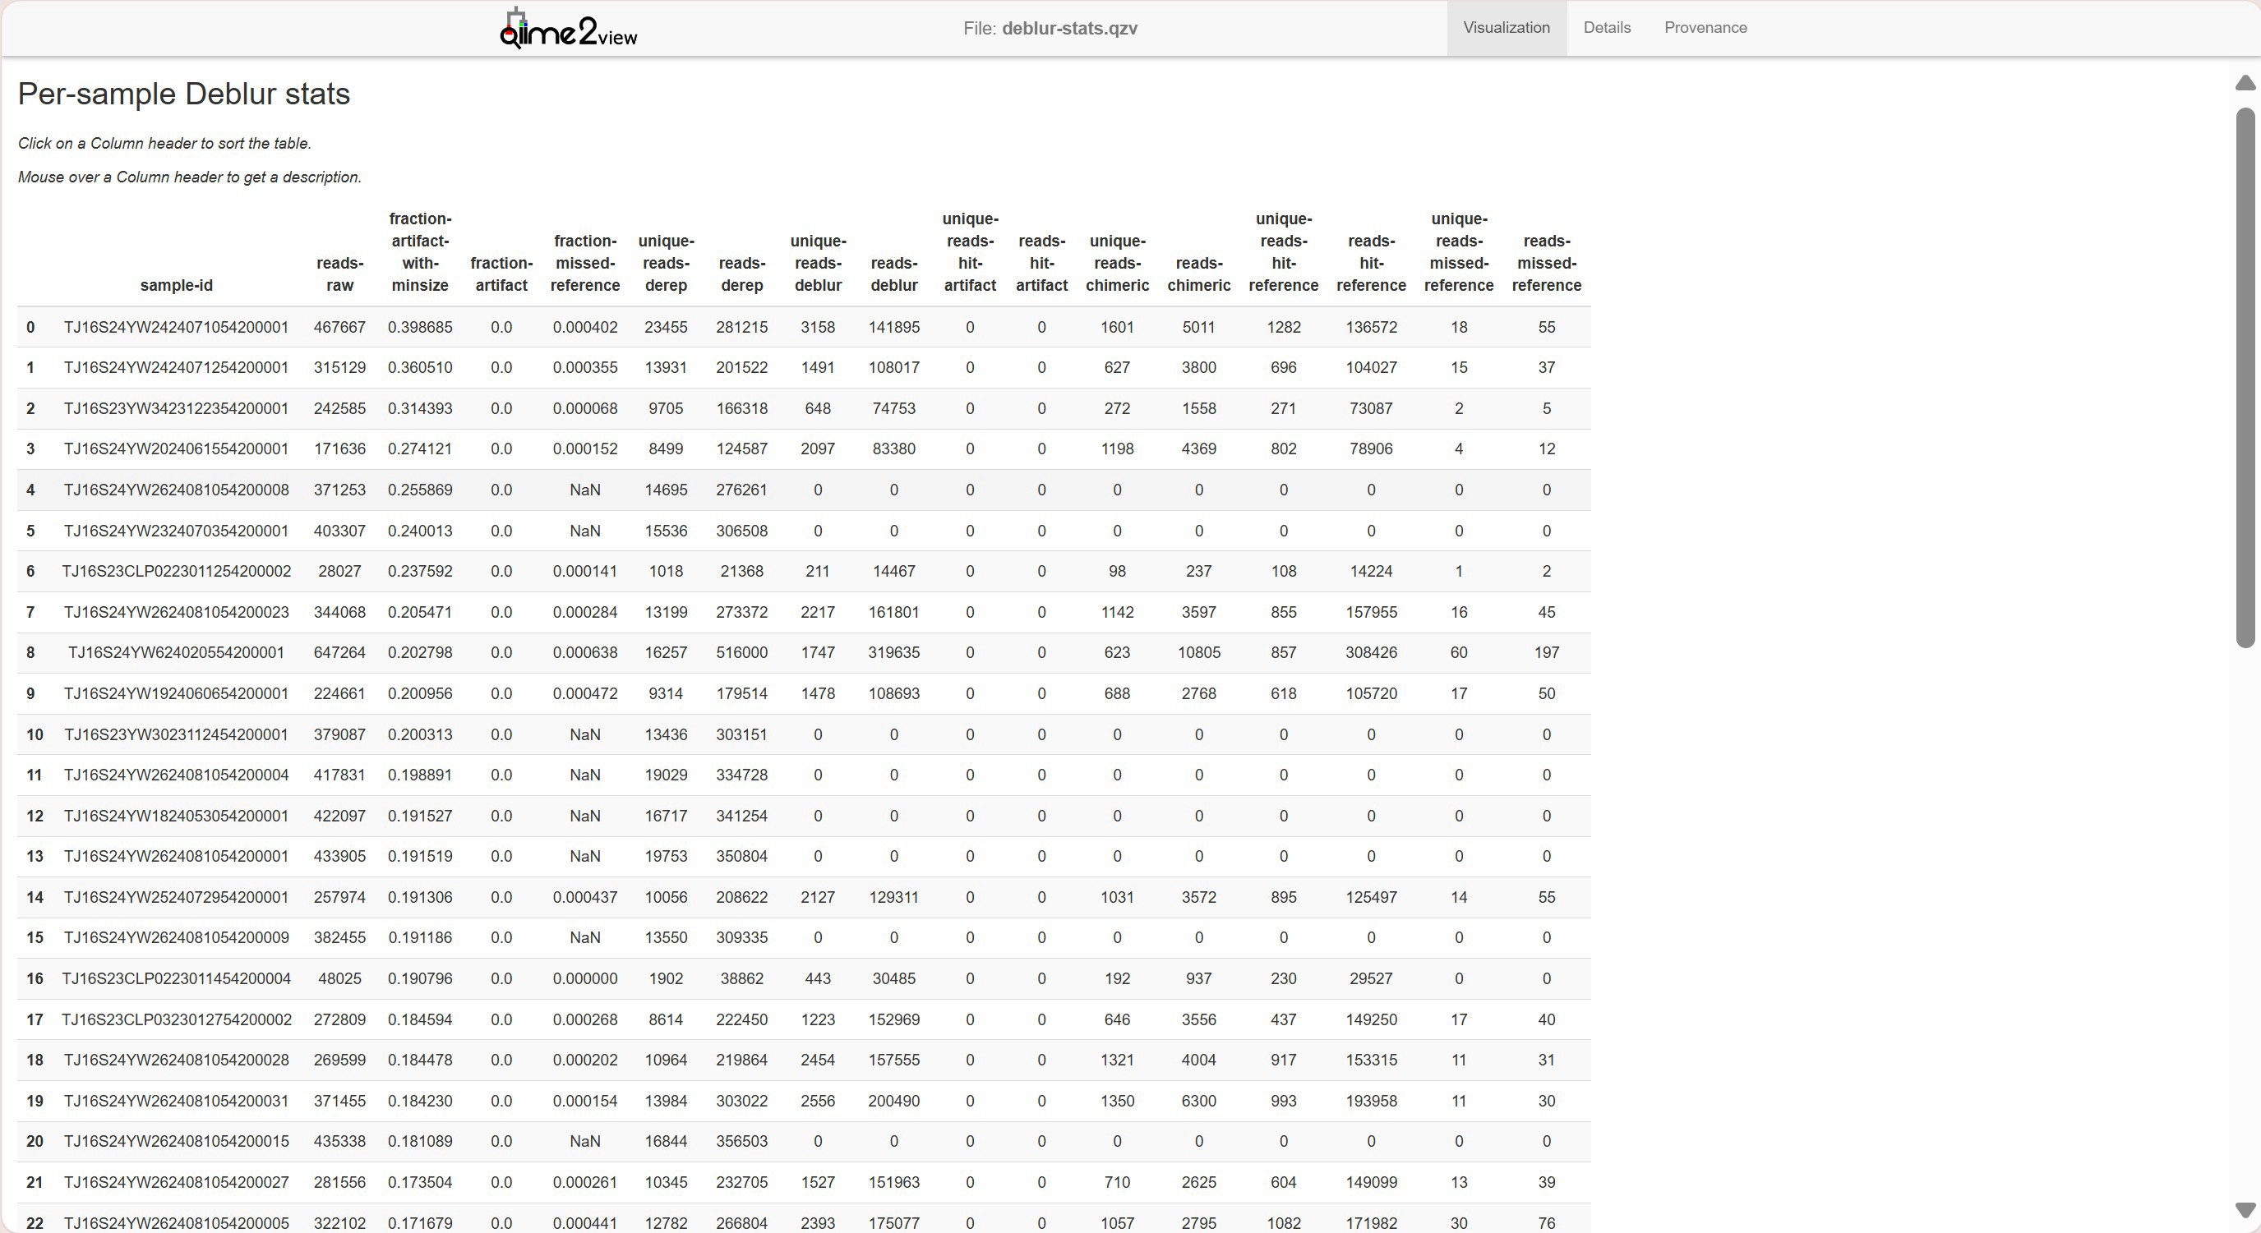2261x1233 pixels.
Task: Click the deblur-stats.qzv file name
Action: click(1069, 28)
